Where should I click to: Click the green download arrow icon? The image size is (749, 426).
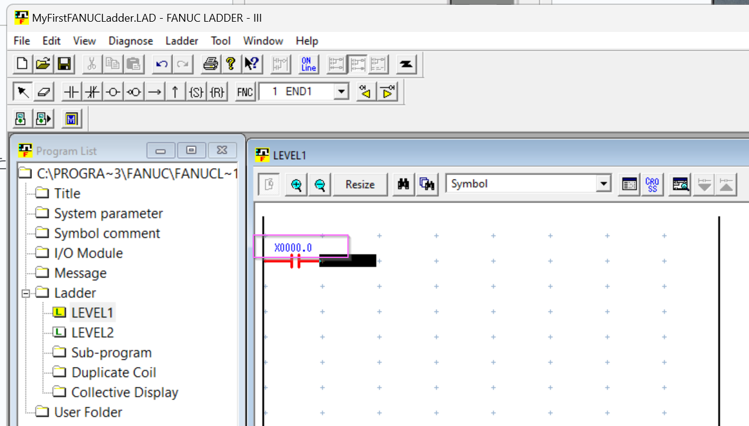[21, 119]
